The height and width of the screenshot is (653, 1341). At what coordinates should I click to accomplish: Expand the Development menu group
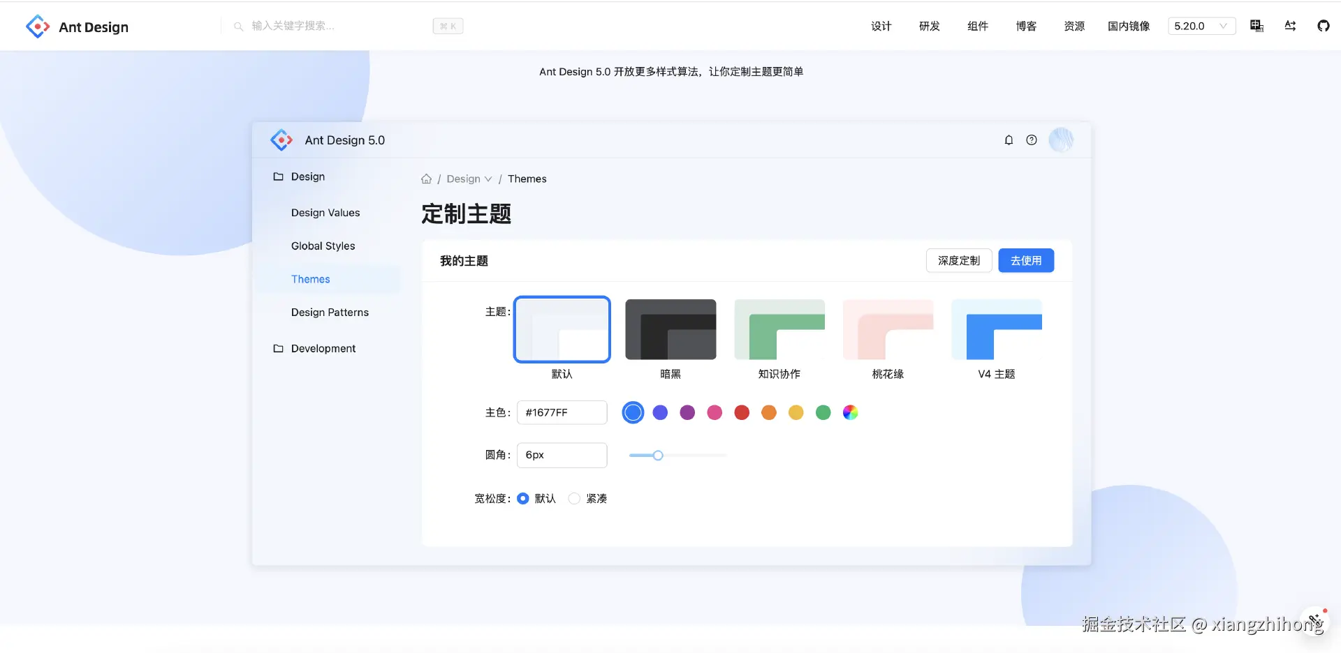[x=328, y=348]
